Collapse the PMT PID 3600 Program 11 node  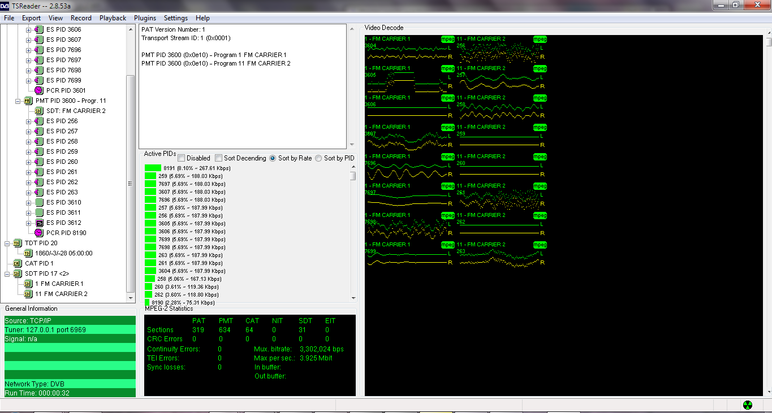(x=18, y=101)
